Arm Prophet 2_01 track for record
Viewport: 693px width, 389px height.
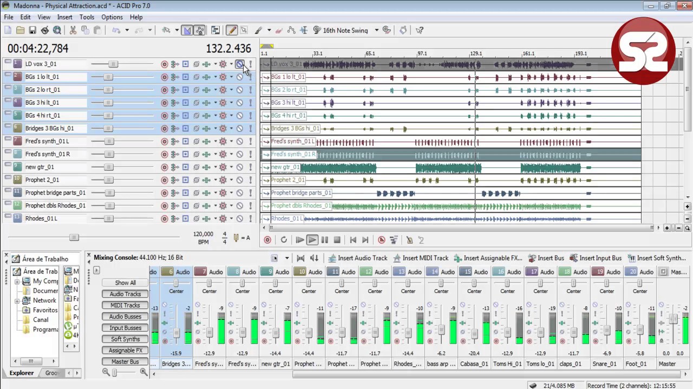tap(165, 180)
